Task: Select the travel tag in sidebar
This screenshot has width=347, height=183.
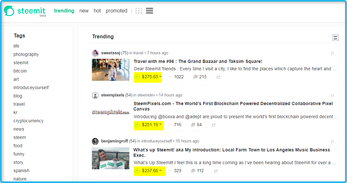Action: pos(19,104)
